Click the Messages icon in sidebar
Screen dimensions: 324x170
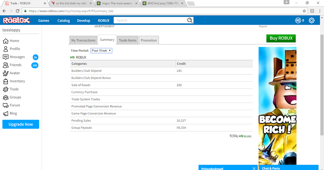[6, 57]
